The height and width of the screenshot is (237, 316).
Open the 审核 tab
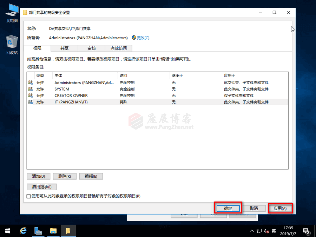coord(91,48)
